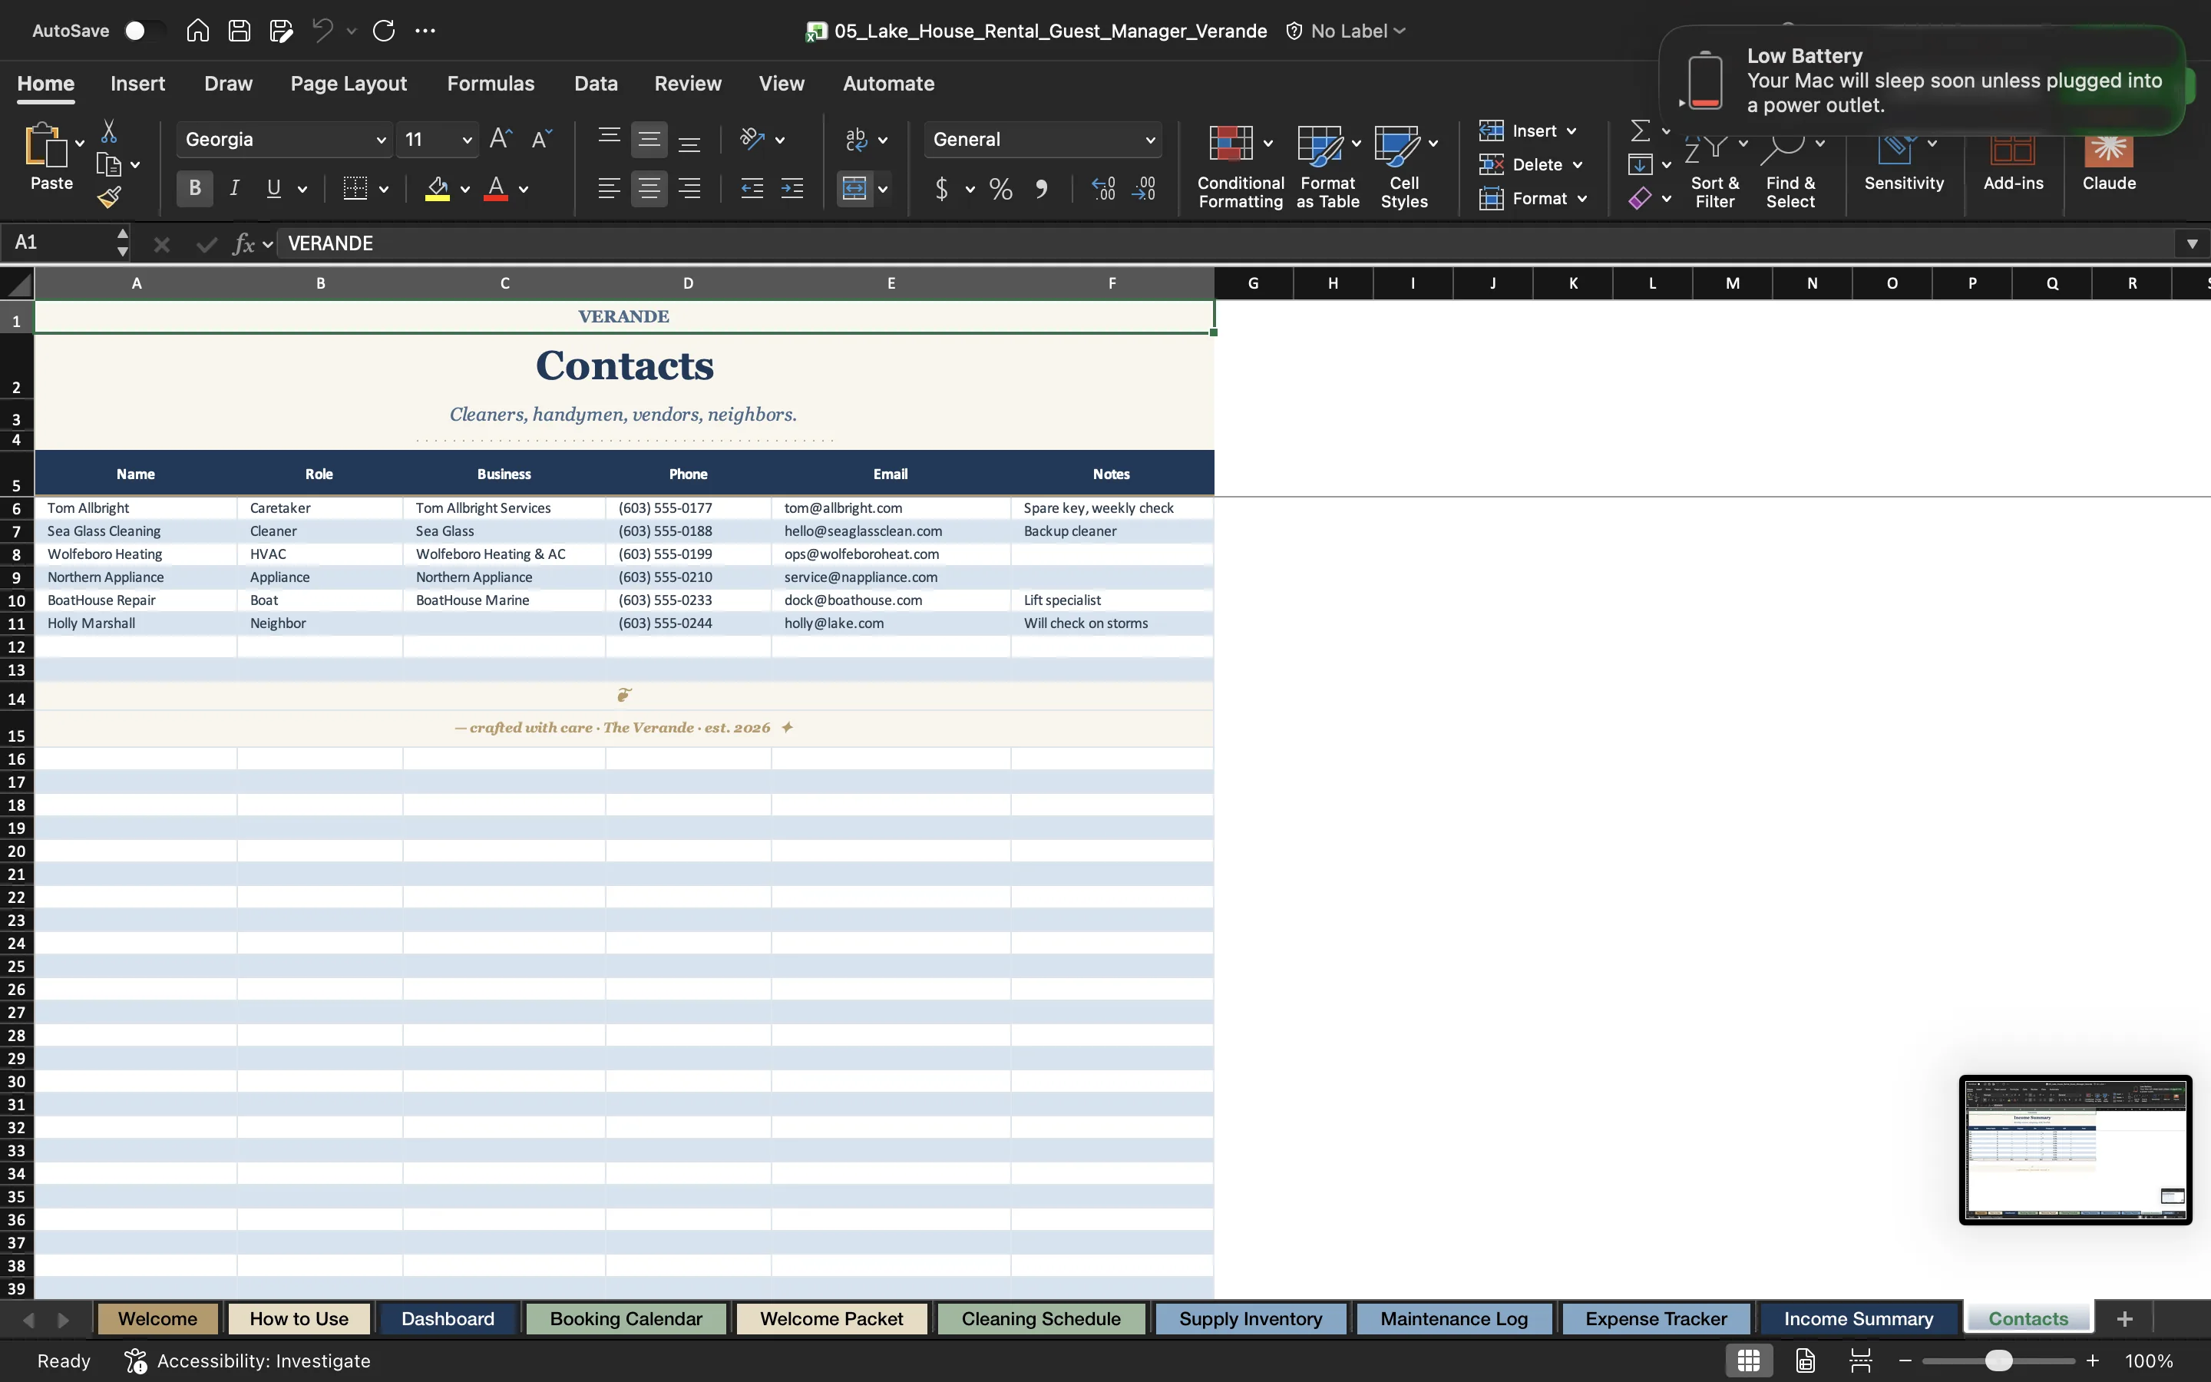This screenshot has width=2211, height=1382.
Task: Open the Borders dropdown arrow
Action: click(384, 190)
